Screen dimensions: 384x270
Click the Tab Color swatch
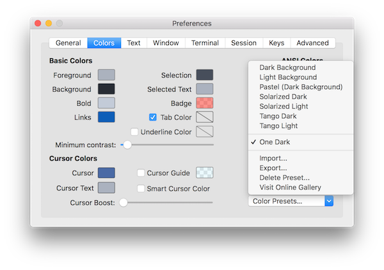tap(205, 117)
